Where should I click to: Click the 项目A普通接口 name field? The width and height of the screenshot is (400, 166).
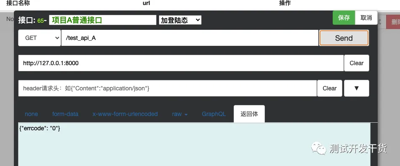(x=103, y=20)
